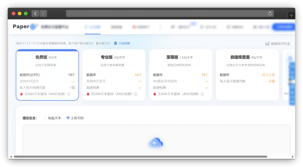Select the 至尊版 plan card
Viewport: 303px width, 167px height.
pyautogui.click(x=181, y=75)
